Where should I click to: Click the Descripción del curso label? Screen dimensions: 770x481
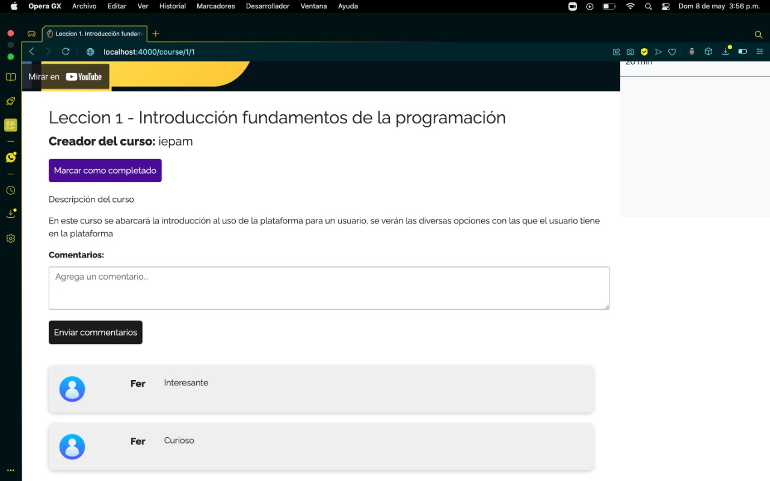point(91,199)
